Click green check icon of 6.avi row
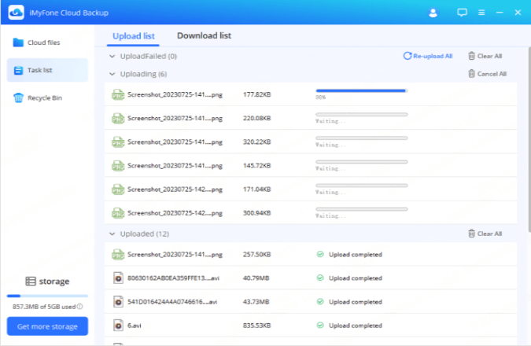Screen dimensions: 531x346 click(x=320, y=326)
